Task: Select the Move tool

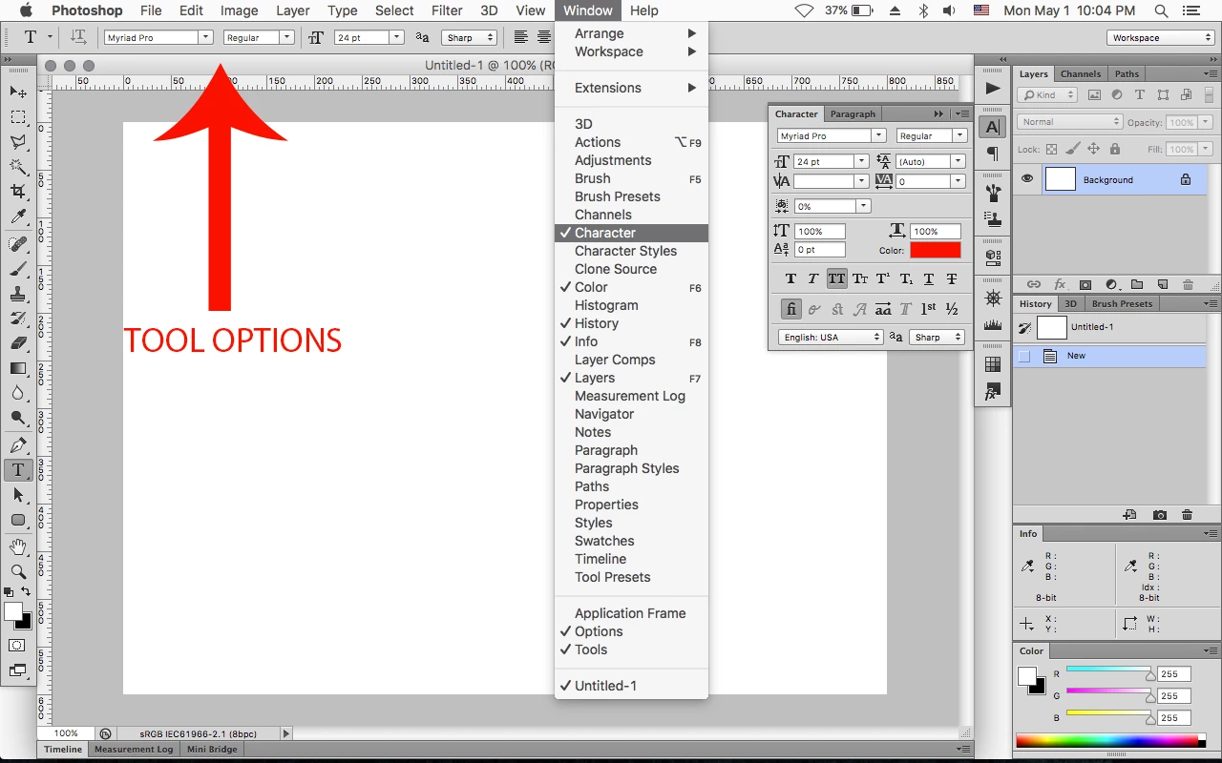Action: [x=18, y=92]
